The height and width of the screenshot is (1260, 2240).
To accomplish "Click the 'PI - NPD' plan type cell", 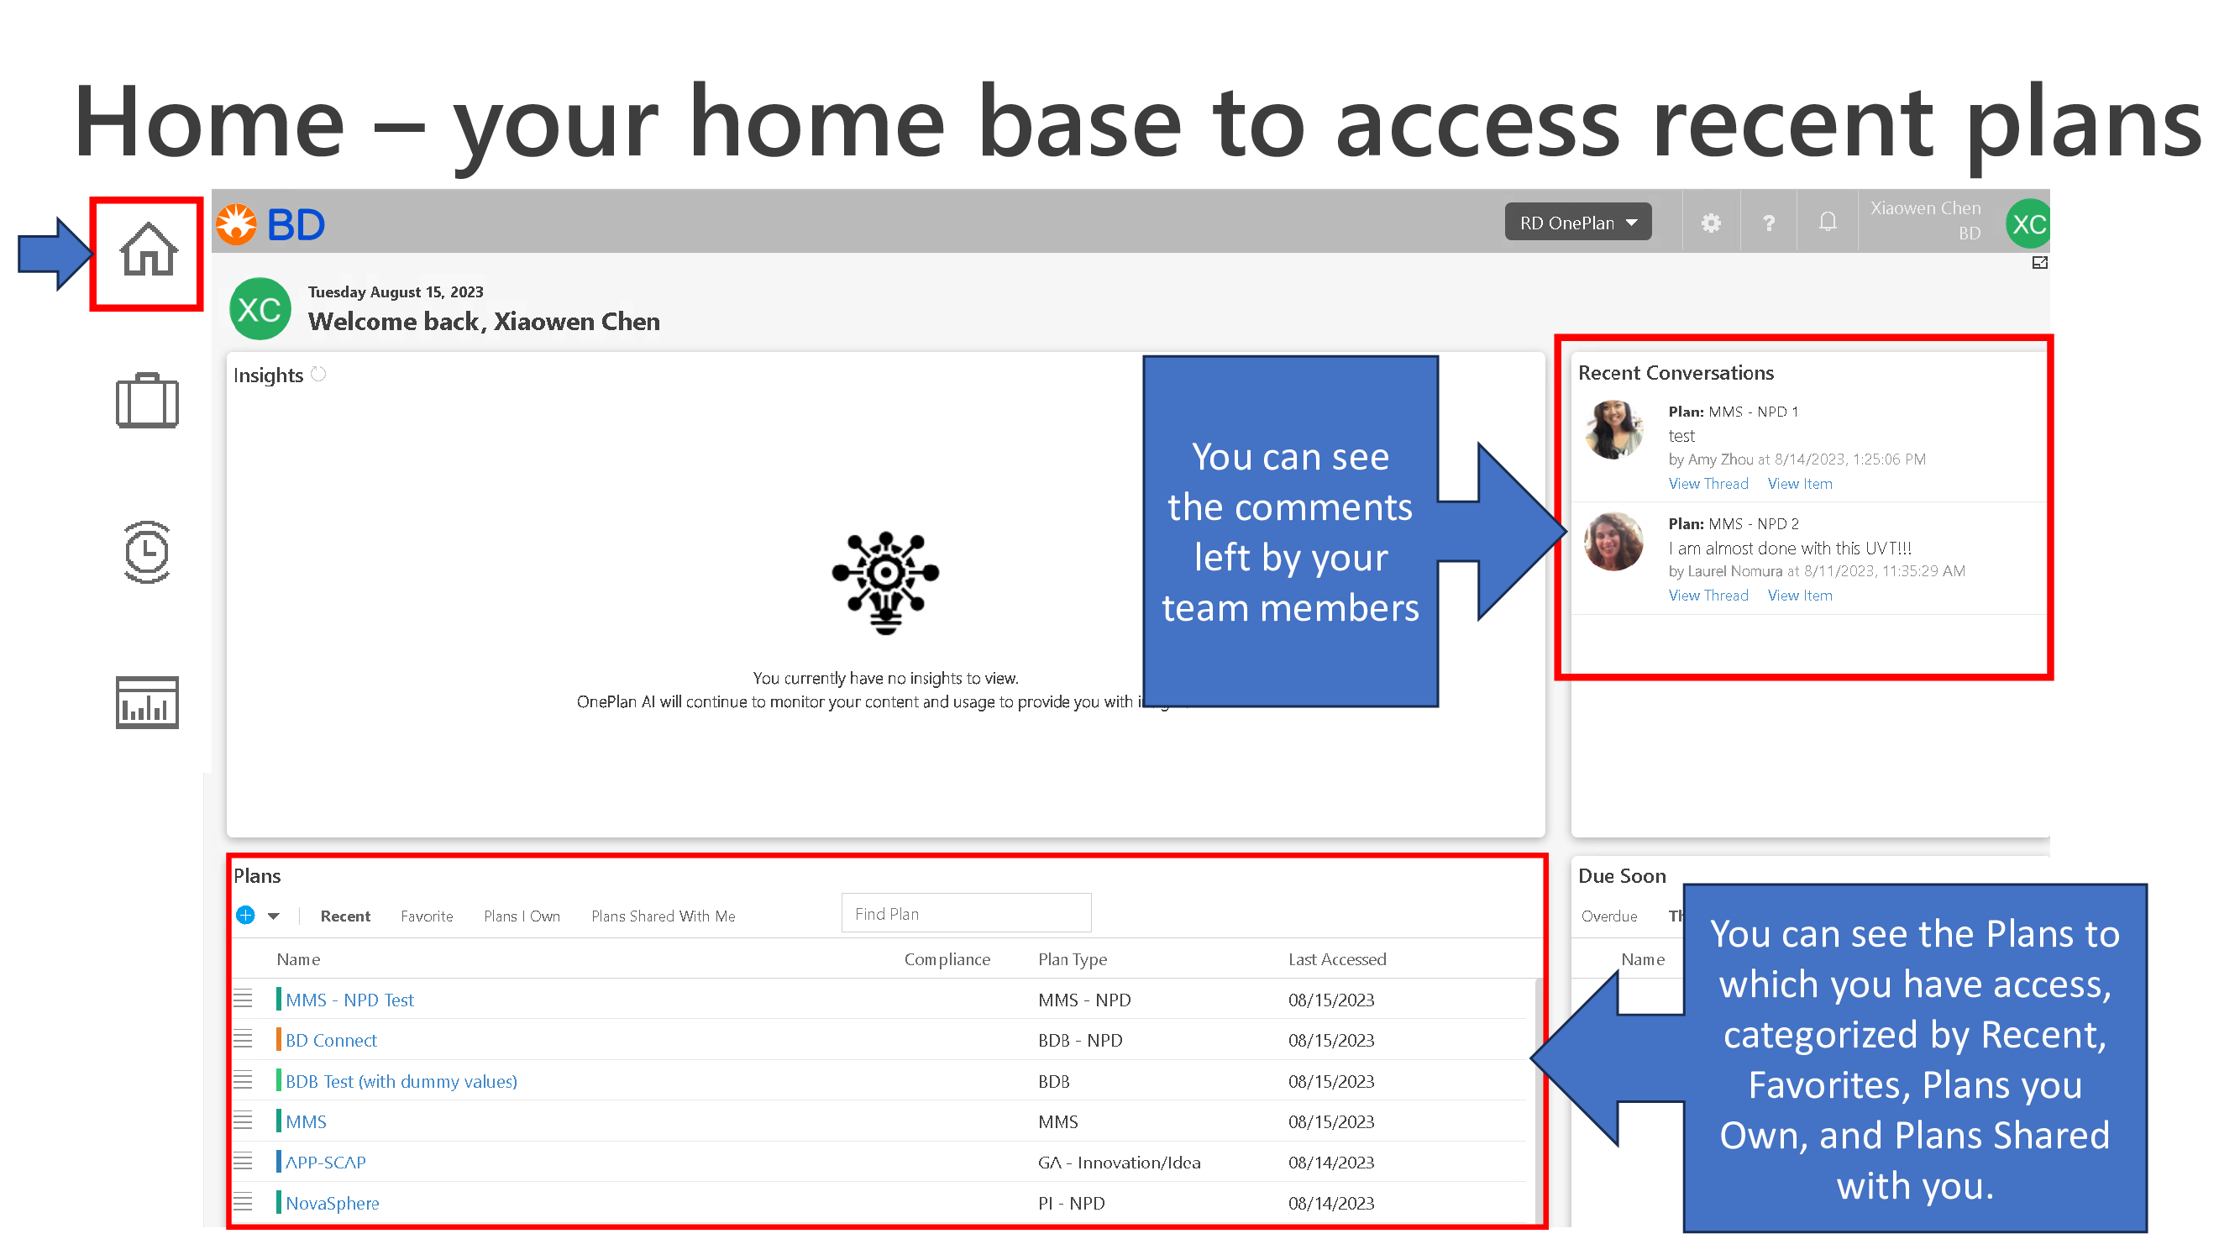I will [x=1072, y=1204].
